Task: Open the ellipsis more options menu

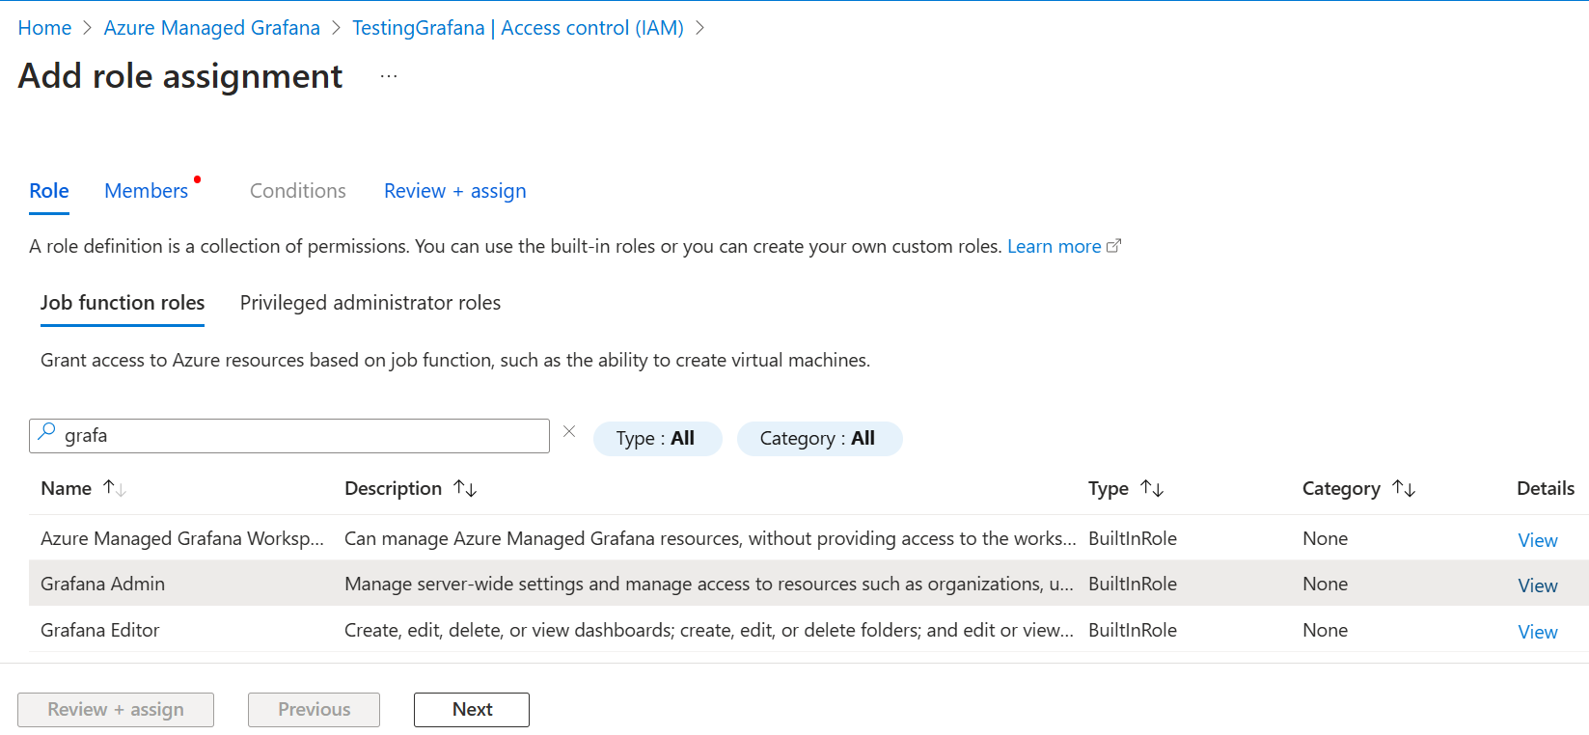Action: point(389,76)
